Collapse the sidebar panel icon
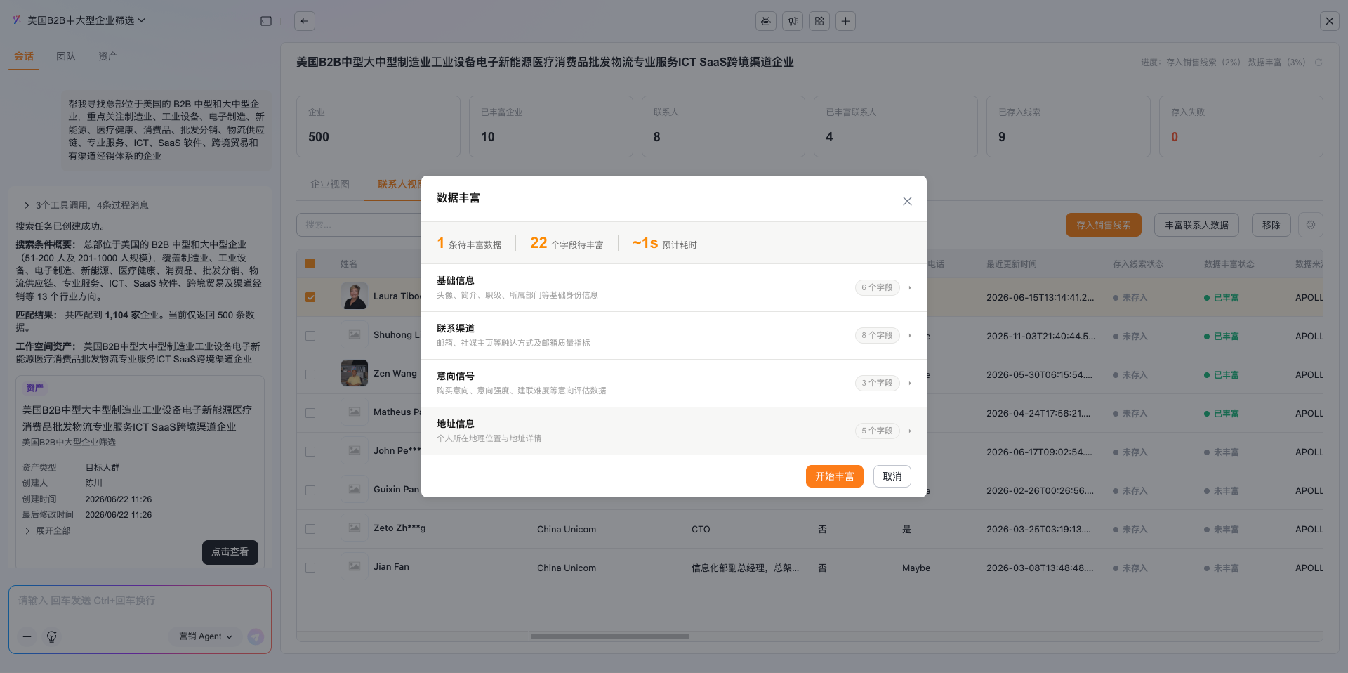Screen dimensions: 1348x673 (x=266, y=21)
